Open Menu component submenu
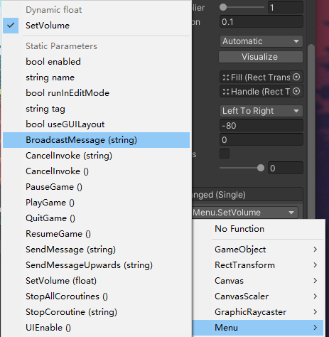The height and width of the screenshot is (337, 329). [258, 328]
